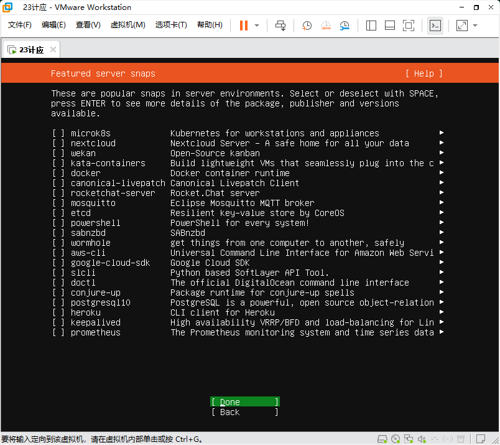Click the keepalived snap name

pyautogui.click(x=96, y=322)
